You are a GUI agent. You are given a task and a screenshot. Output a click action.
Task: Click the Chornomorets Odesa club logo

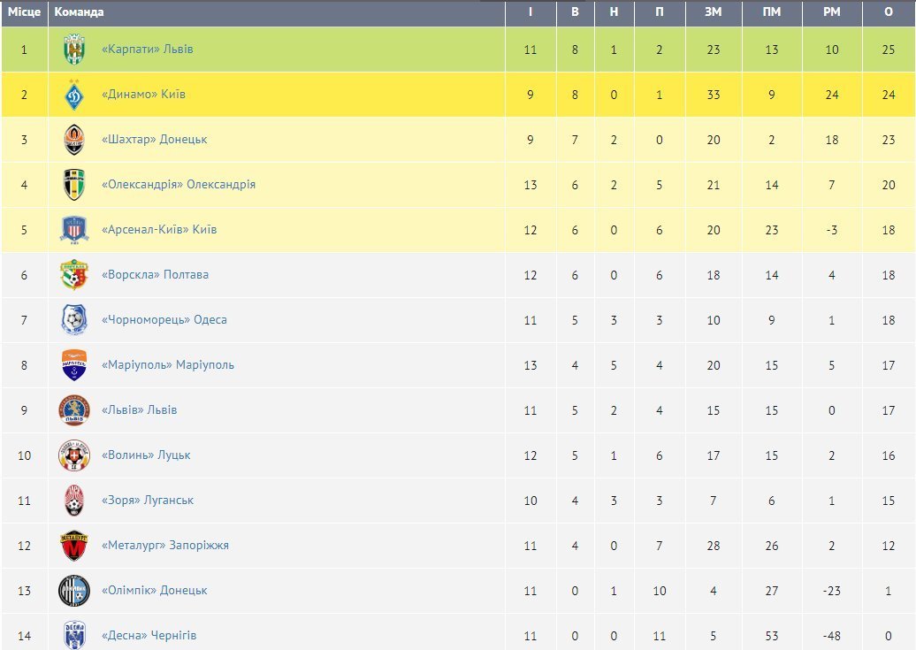[74, 320]
